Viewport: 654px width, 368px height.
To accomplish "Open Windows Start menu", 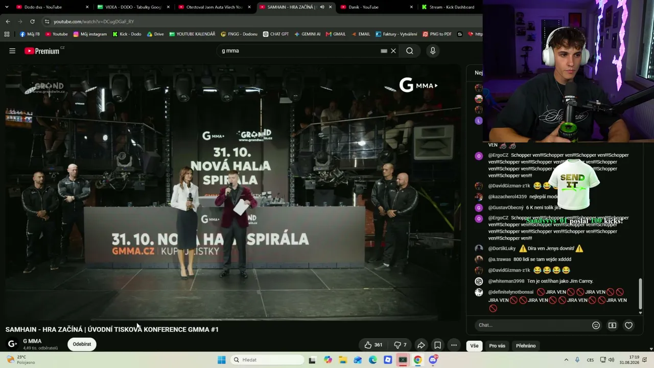I will pos(221,360).
